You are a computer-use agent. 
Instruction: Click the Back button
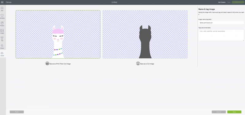[x=17, y=112]
